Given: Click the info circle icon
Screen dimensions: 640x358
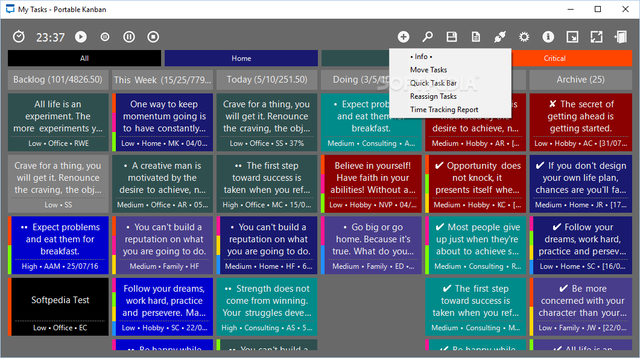Looking at the screenshot, I should tap(548, 37).
